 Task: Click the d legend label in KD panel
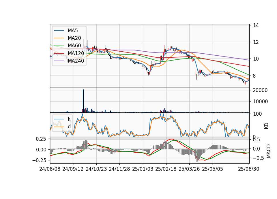(69, 127)
